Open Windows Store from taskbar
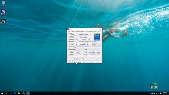Screen dimensions: 169x95 click(24, 93)
